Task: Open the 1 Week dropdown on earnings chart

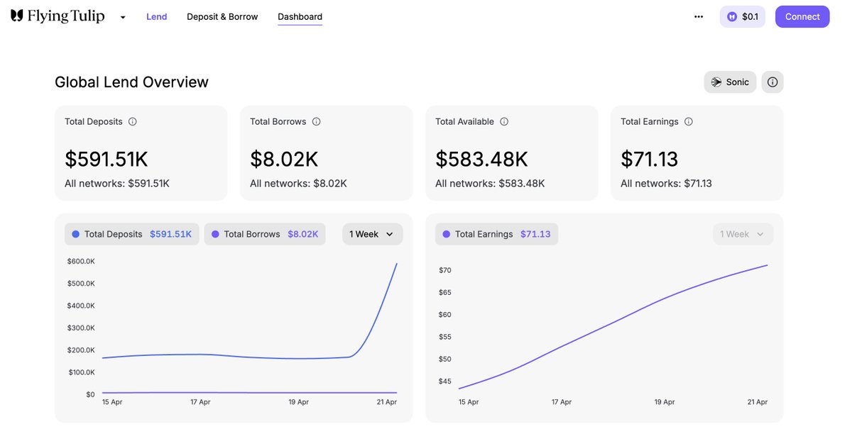Action: point(743,234)
